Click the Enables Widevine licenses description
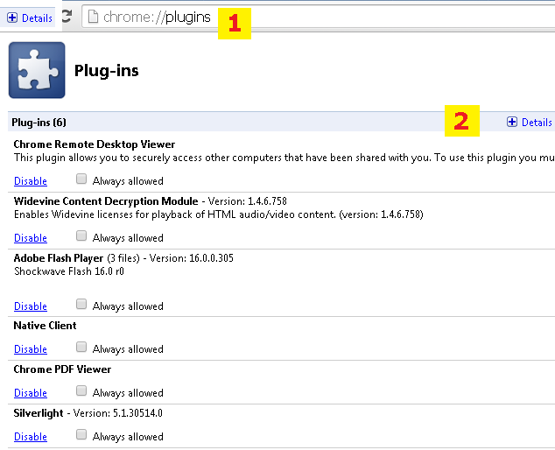Screen dimensions: 555x450 point(218,214)
